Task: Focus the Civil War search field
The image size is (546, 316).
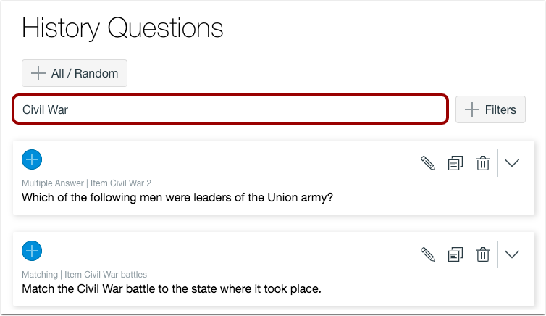Action: [x=230, y=109]
